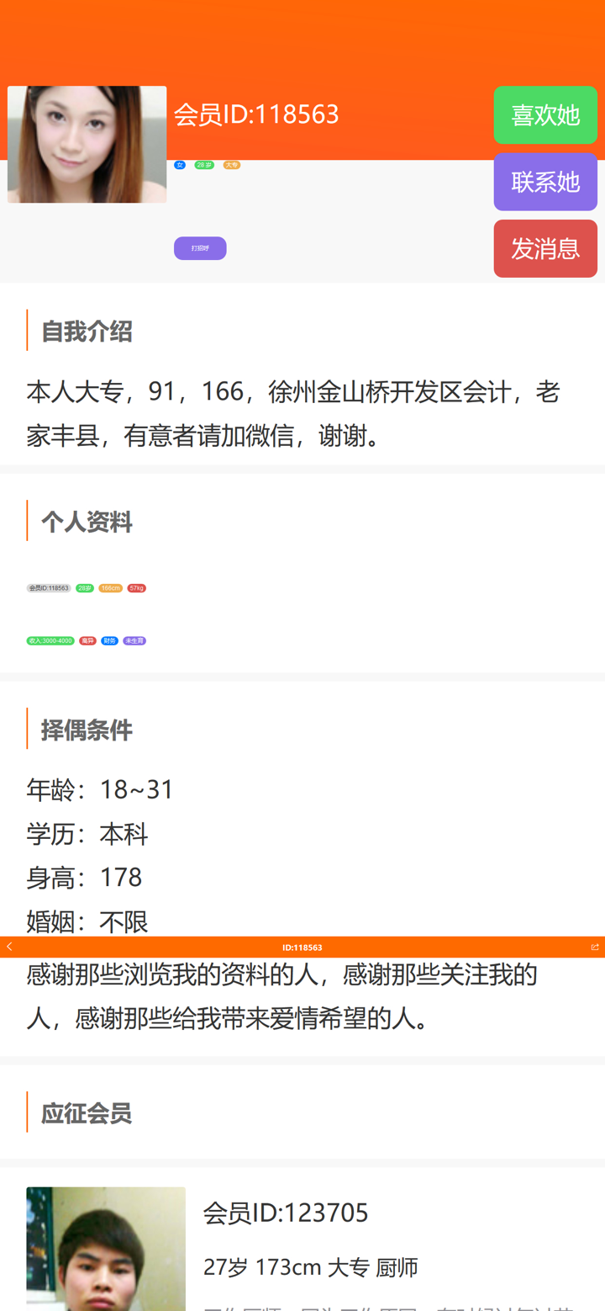Tap the 年龄：18~31 line
605x1311 pixels.
click(100, 789)
